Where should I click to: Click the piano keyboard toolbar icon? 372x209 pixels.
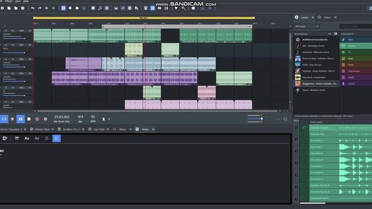[116, 8]
